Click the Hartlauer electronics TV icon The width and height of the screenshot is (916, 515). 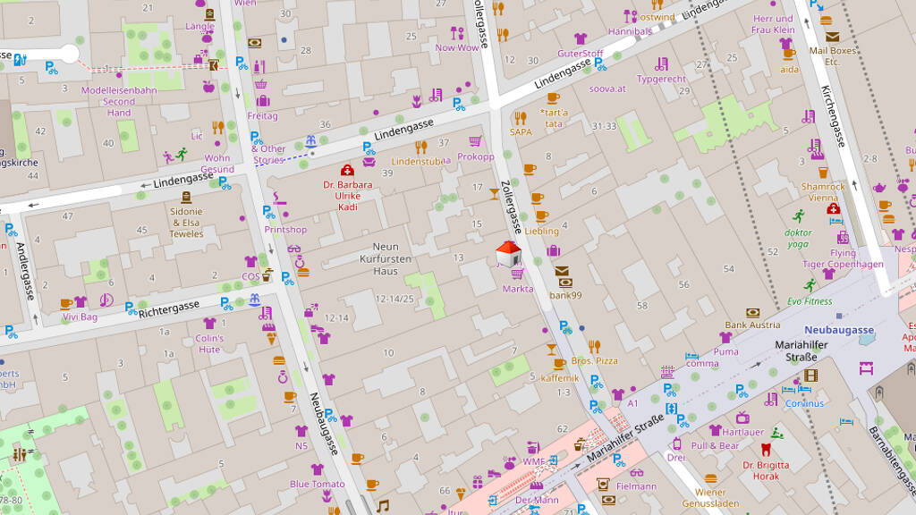(x=742, y=417)
